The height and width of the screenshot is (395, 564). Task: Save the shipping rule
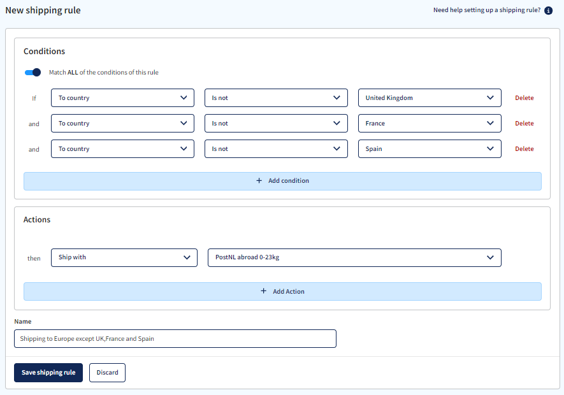48,373
